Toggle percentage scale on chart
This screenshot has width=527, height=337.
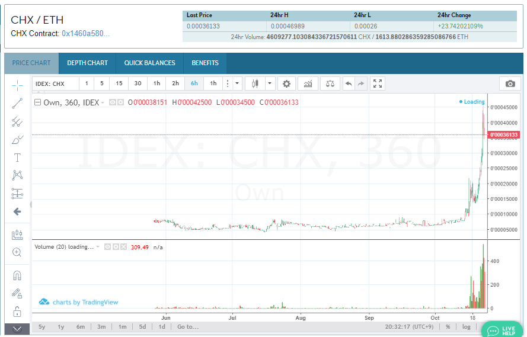pos(448,327)
